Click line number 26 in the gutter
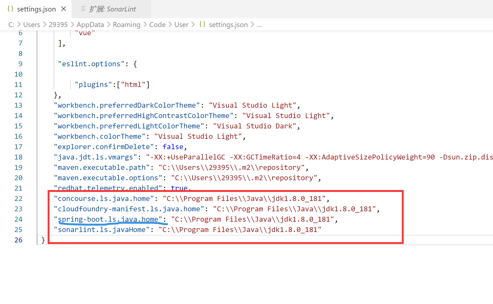This screenshot has width=493, height=304. [x=19, y=240]
